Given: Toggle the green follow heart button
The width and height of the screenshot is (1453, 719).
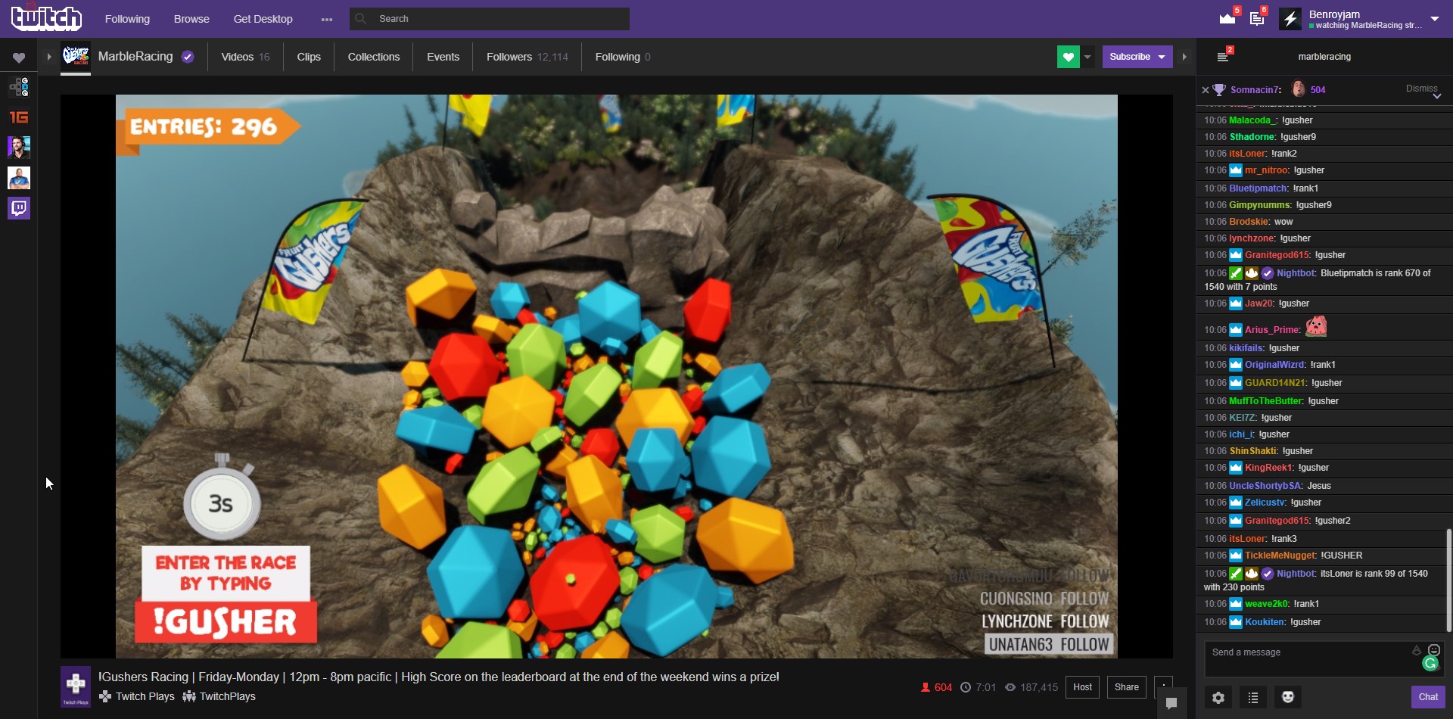Looking at the screenshot, I should 1068,57.
